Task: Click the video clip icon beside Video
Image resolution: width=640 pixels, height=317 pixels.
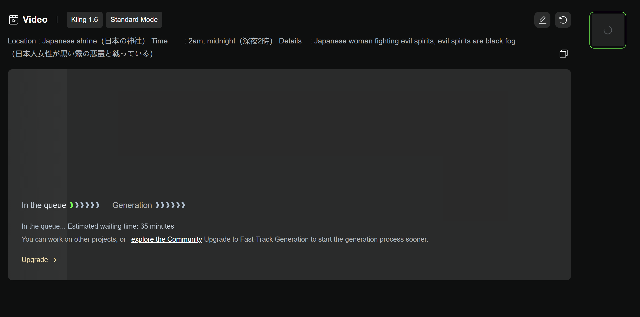Action: [x=14, y=20]
